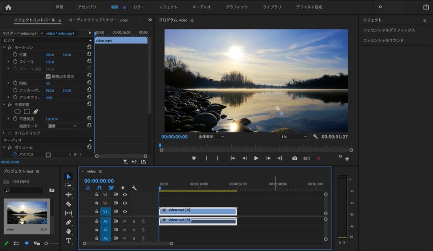
Task: Select the Track Select Forward tool
Action: pyautogui.click(x=68, y=186)
